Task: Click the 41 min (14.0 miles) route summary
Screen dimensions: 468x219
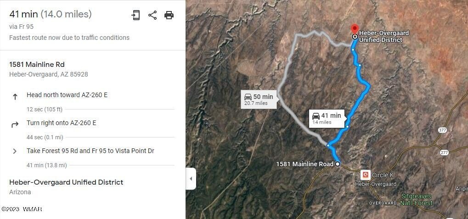Action: [51, 14]
